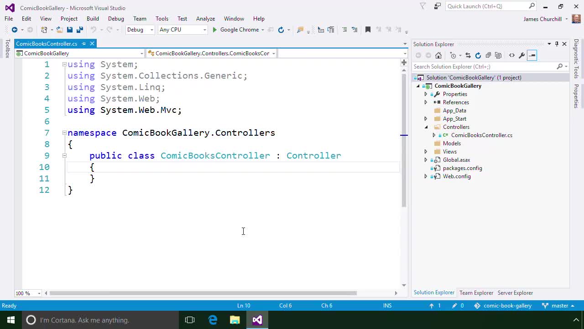
Task: Click Sync with Active Document icon
Action: click(x=468, y=55)
